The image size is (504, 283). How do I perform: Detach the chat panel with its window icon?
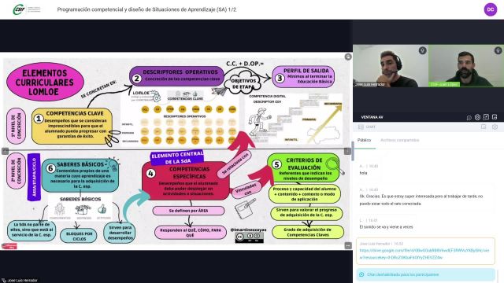pos(484,127)
